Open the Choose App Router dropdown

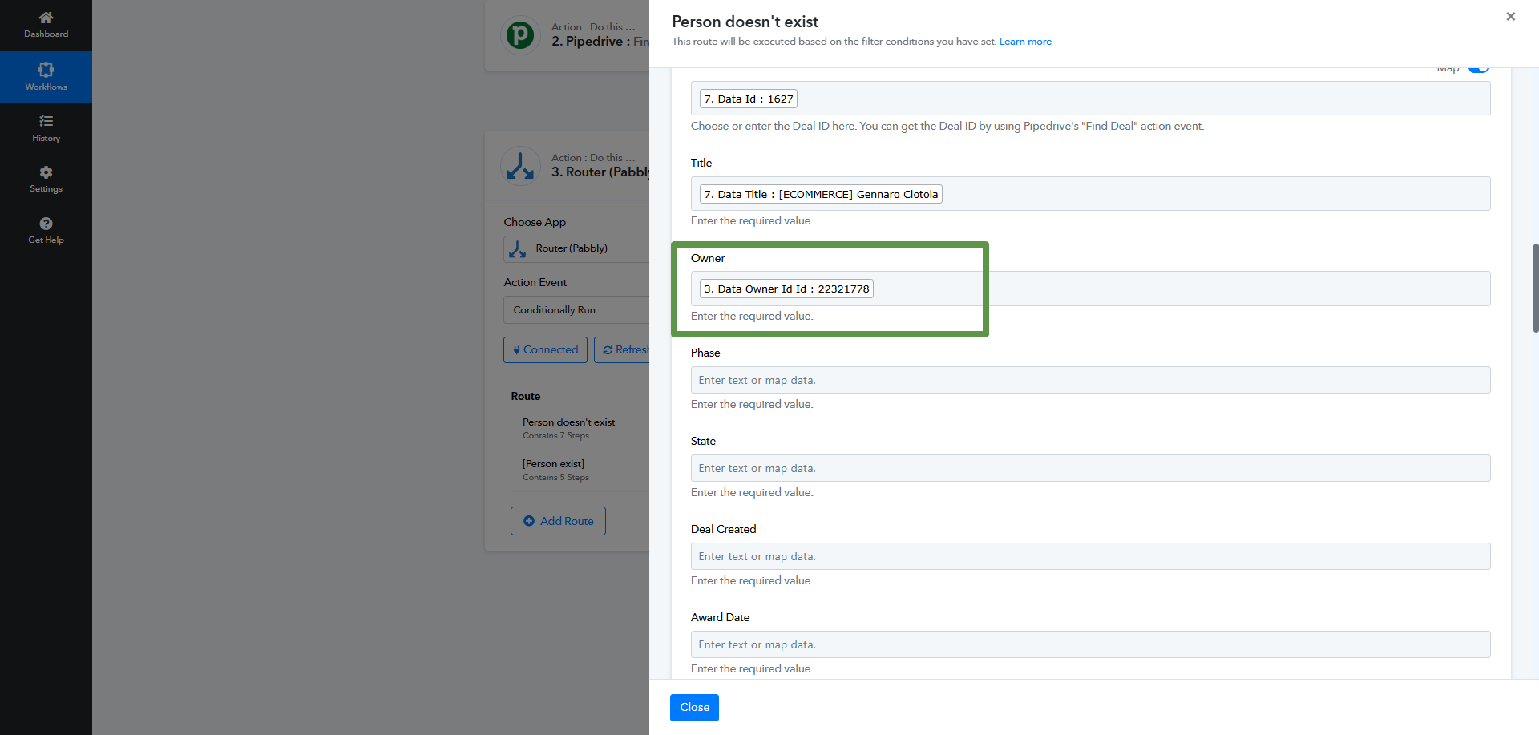click(x=577, y=248)
